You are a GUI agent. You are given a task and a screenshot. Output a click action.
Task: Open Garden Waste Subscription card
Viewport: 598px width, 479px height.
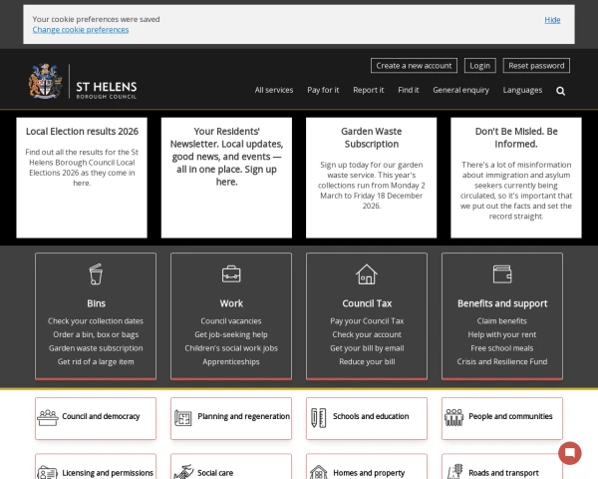pyautogui.click(x=371, y=178)
